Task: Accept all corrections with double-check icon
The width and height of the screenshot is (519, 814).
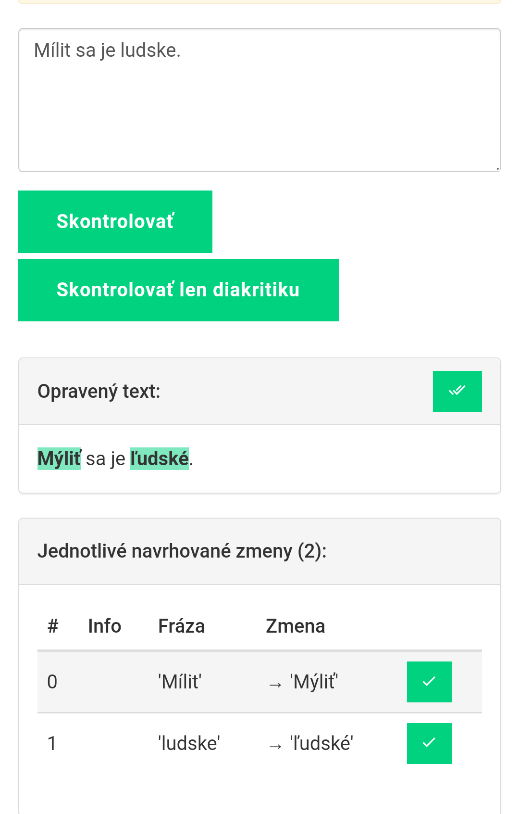Action: [x=457, y=391]
